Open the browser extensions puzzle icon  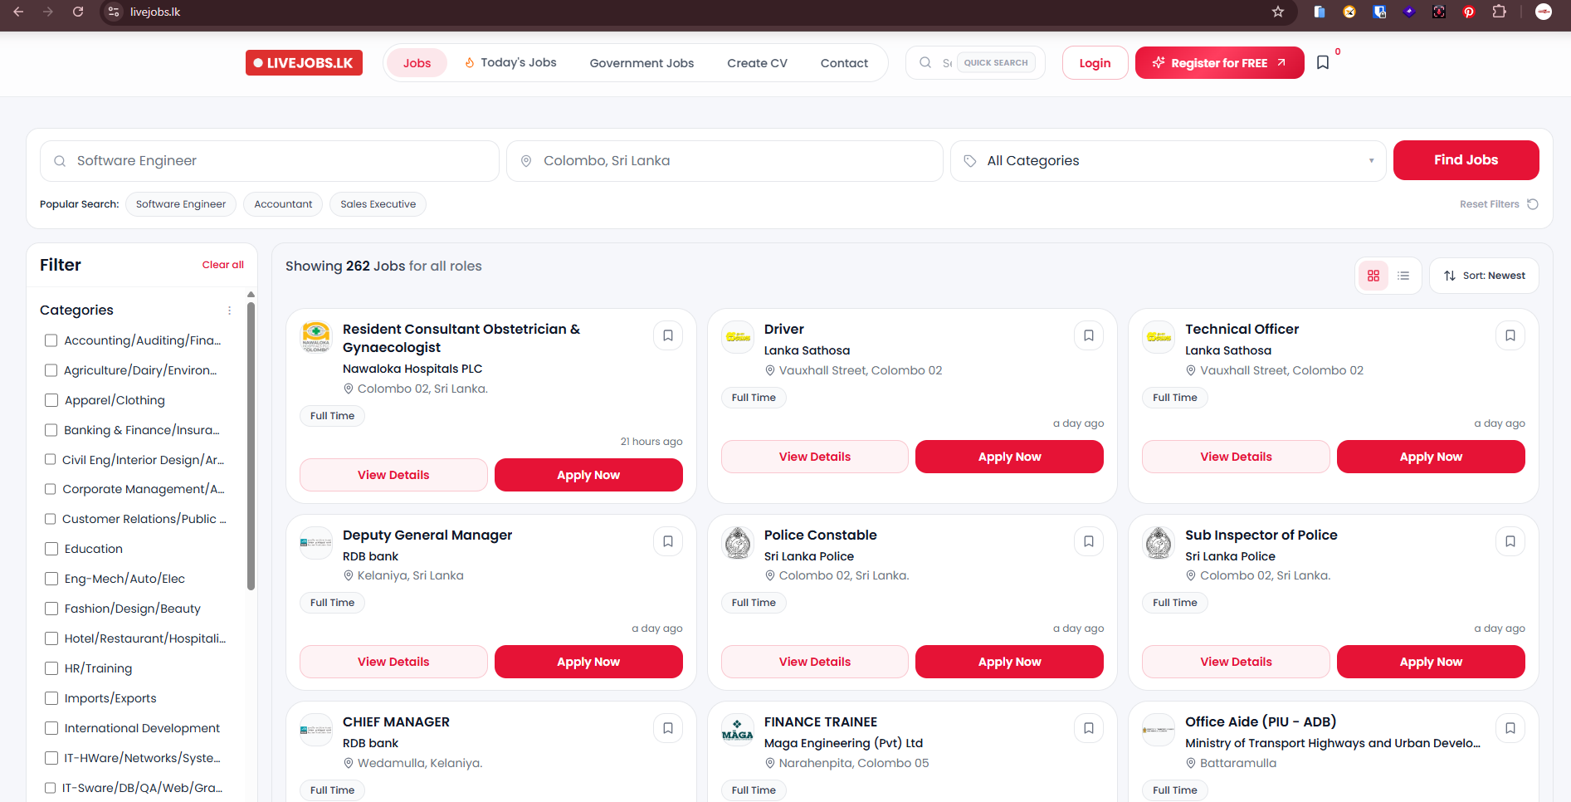tap(1499, 12)
